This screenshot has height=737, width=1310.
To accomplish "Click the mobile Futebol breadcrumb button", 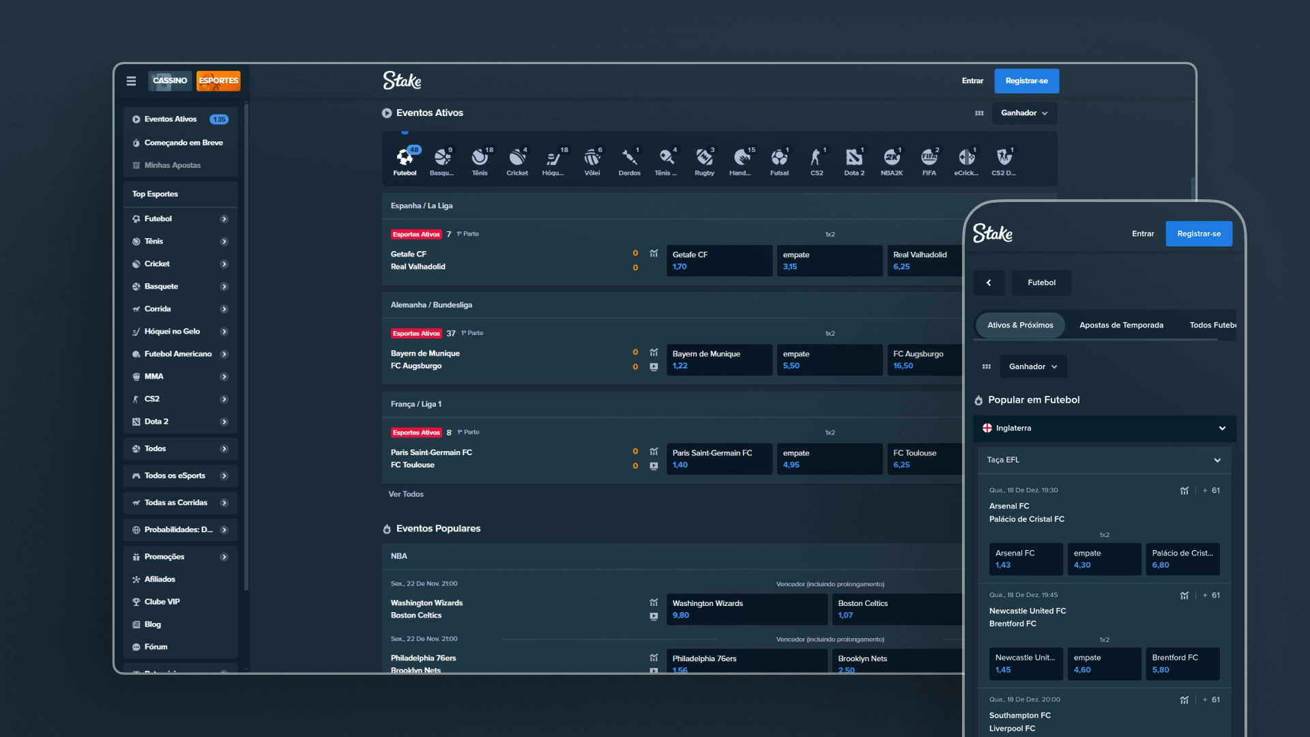I will (1041, 283).
